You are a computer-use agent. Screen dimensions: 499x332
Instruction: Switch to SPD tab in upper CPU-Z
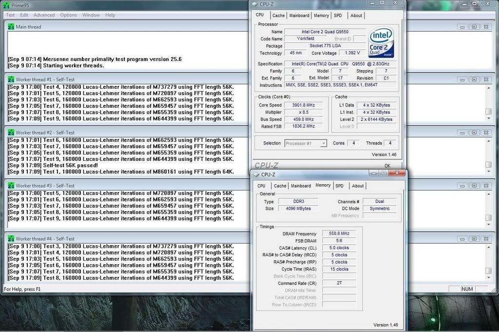[x=338, y=16]
